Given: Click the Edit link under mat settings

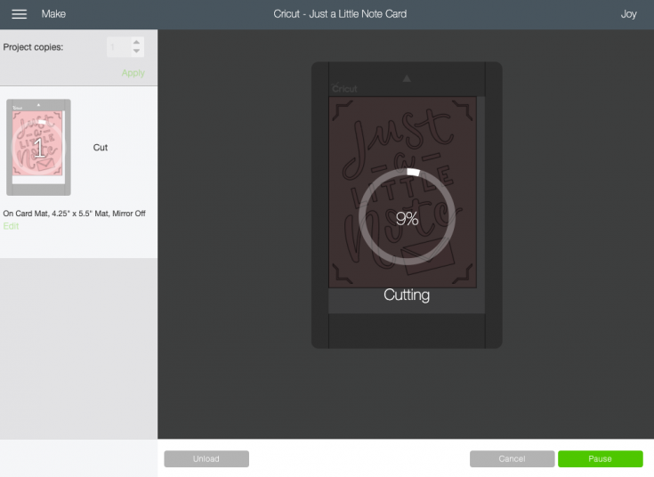Looking at the screenshot, I should coord(11,226).
